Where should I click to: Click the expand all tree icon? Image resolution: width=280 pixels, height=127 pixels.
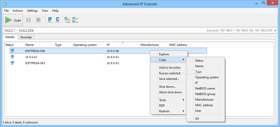(x=67, y=20)
